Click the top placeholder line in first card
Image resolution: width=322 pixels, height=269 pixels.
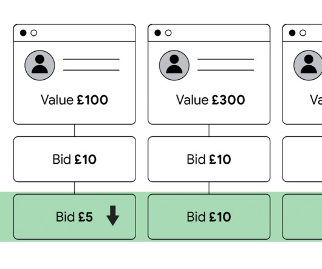[91, 59]
